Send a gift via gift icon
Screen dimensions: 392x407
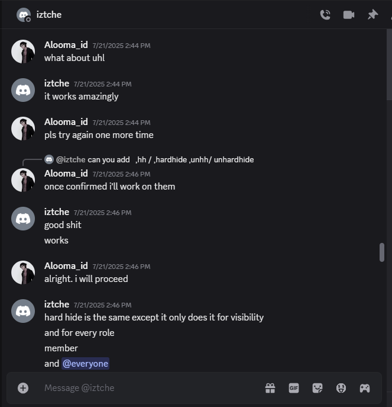coord(270,388)
